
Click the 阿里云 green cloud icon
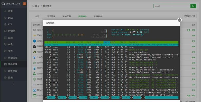point(34,52)
